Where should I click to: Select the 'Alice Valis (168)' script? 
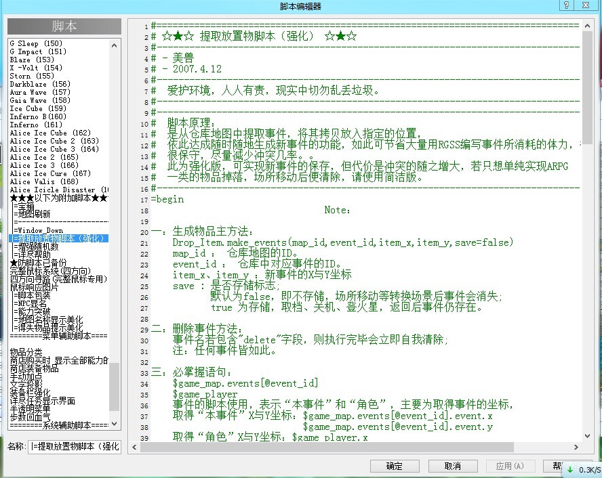pos(44,181)
